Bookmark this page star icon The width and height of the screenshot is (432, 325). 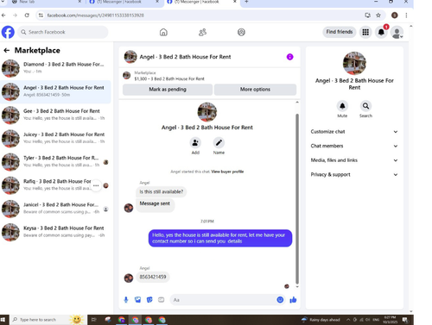point(378,16)
